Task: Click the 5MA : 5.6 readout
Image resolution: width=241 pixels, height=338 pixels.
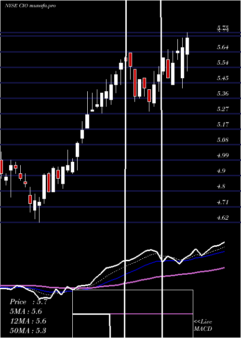Action: pos(26,311)
